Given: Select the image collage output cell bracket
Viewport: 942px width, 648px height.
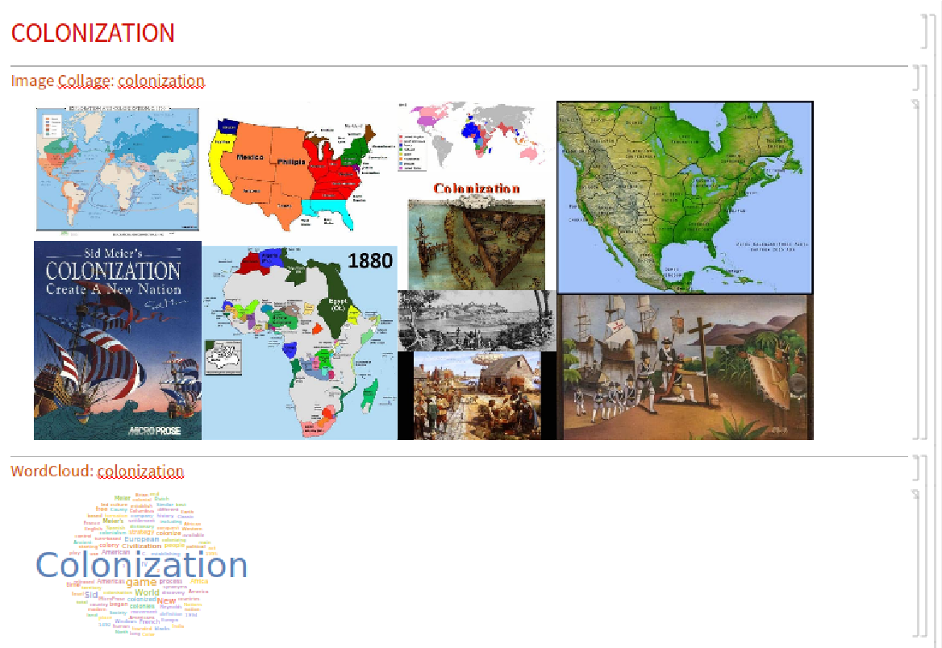Looking at the screenshot, I should click(x=921, y=270).
